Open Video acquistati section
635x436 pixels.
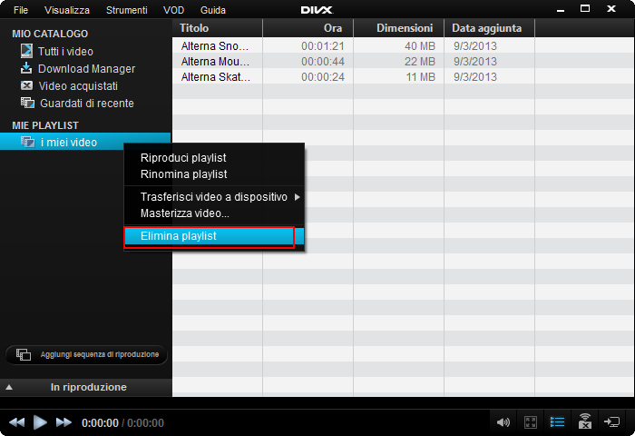[x=78, y=86]
